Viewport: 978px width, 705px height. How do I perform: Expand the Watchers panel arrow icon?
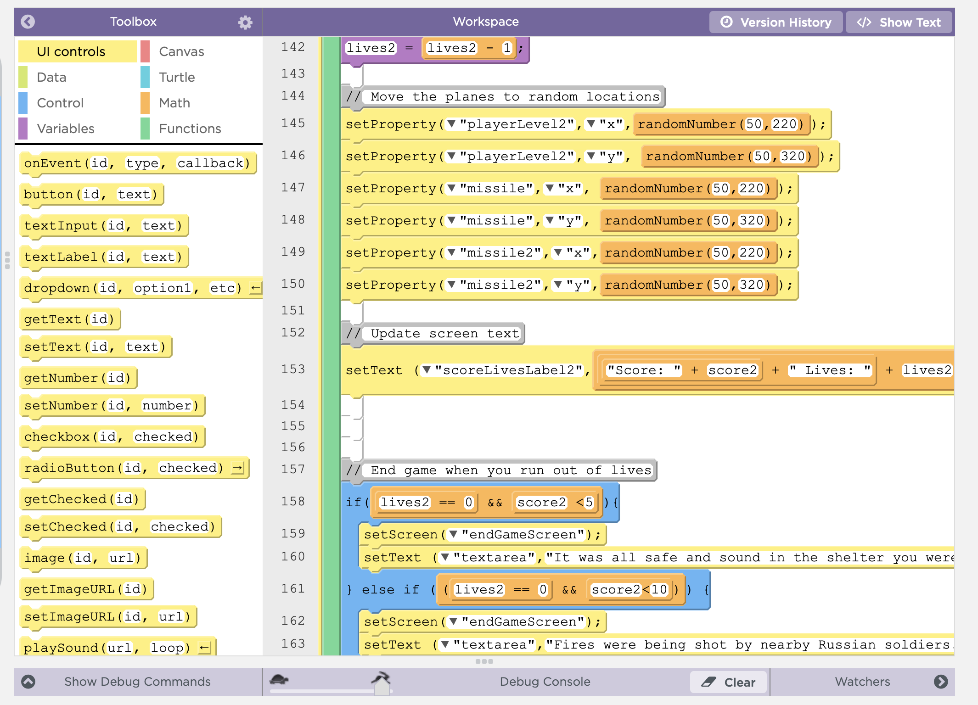pos(941,682)
